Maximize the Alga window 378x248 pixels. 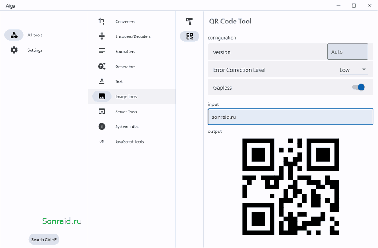point(354,5)
